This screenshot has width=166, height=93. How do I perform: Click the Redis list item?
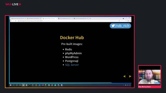68,49
